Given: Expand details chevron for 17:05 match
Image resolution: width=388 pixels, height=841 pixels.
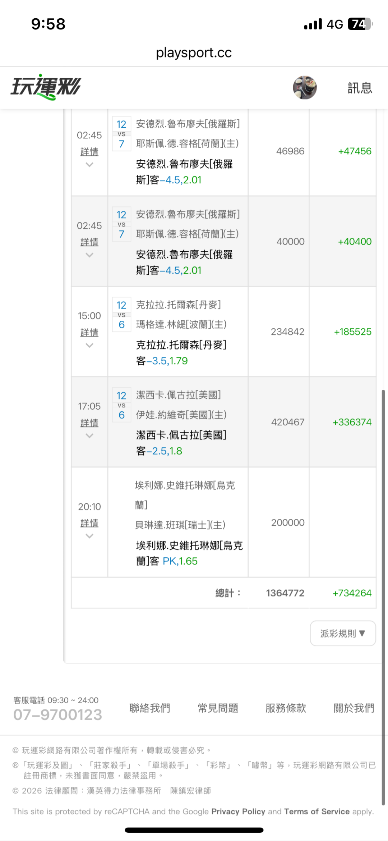Looking at the screenshot, I should point(89,436).
